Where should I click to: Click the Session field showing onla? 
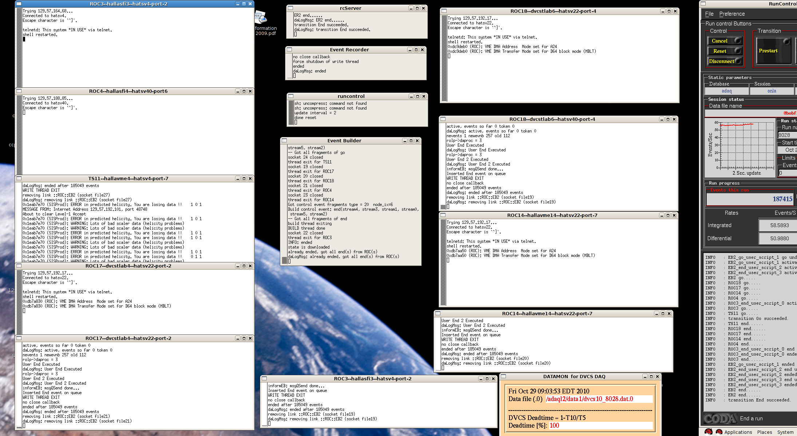(x=772, y=91)
